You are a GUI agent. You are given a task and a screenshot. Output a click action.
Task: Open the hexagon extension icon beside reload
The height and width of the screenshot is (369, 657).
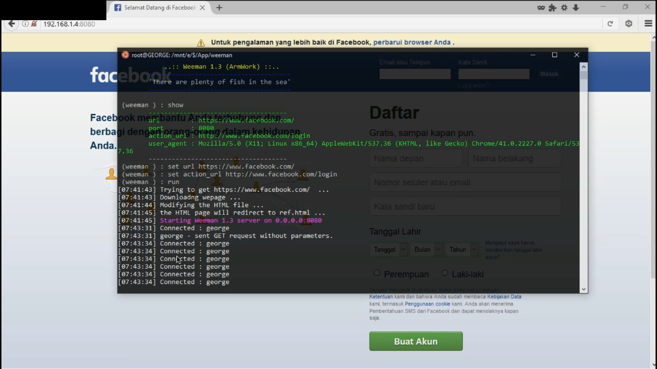point(629,24)
